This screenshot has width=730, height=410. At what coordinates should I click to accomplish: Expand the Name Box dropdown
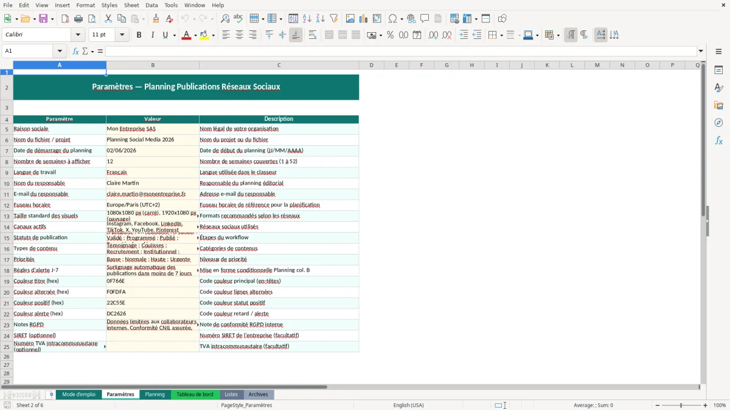tap(60, 51)
